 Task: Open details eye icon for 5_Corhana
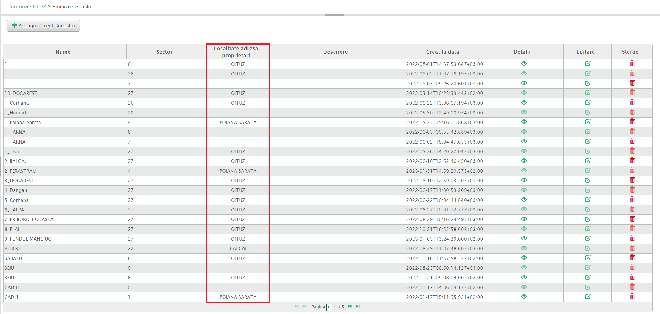coord(524,200)
